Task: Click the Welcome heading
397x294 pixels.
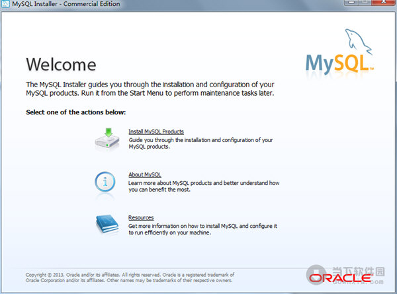Action: coord(61,65)
